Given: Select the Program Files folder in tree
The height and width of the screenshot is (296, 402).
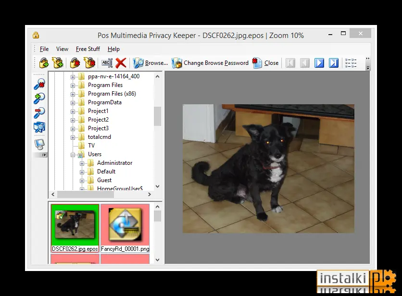Looking at the screenshot, I should click(x=105, y=85).
